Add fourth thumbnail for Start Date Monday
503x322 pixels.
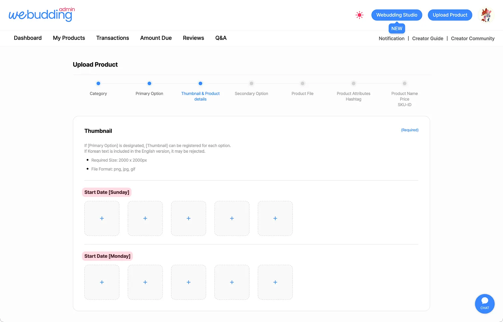pyautogui.click(x=232, y=282)
